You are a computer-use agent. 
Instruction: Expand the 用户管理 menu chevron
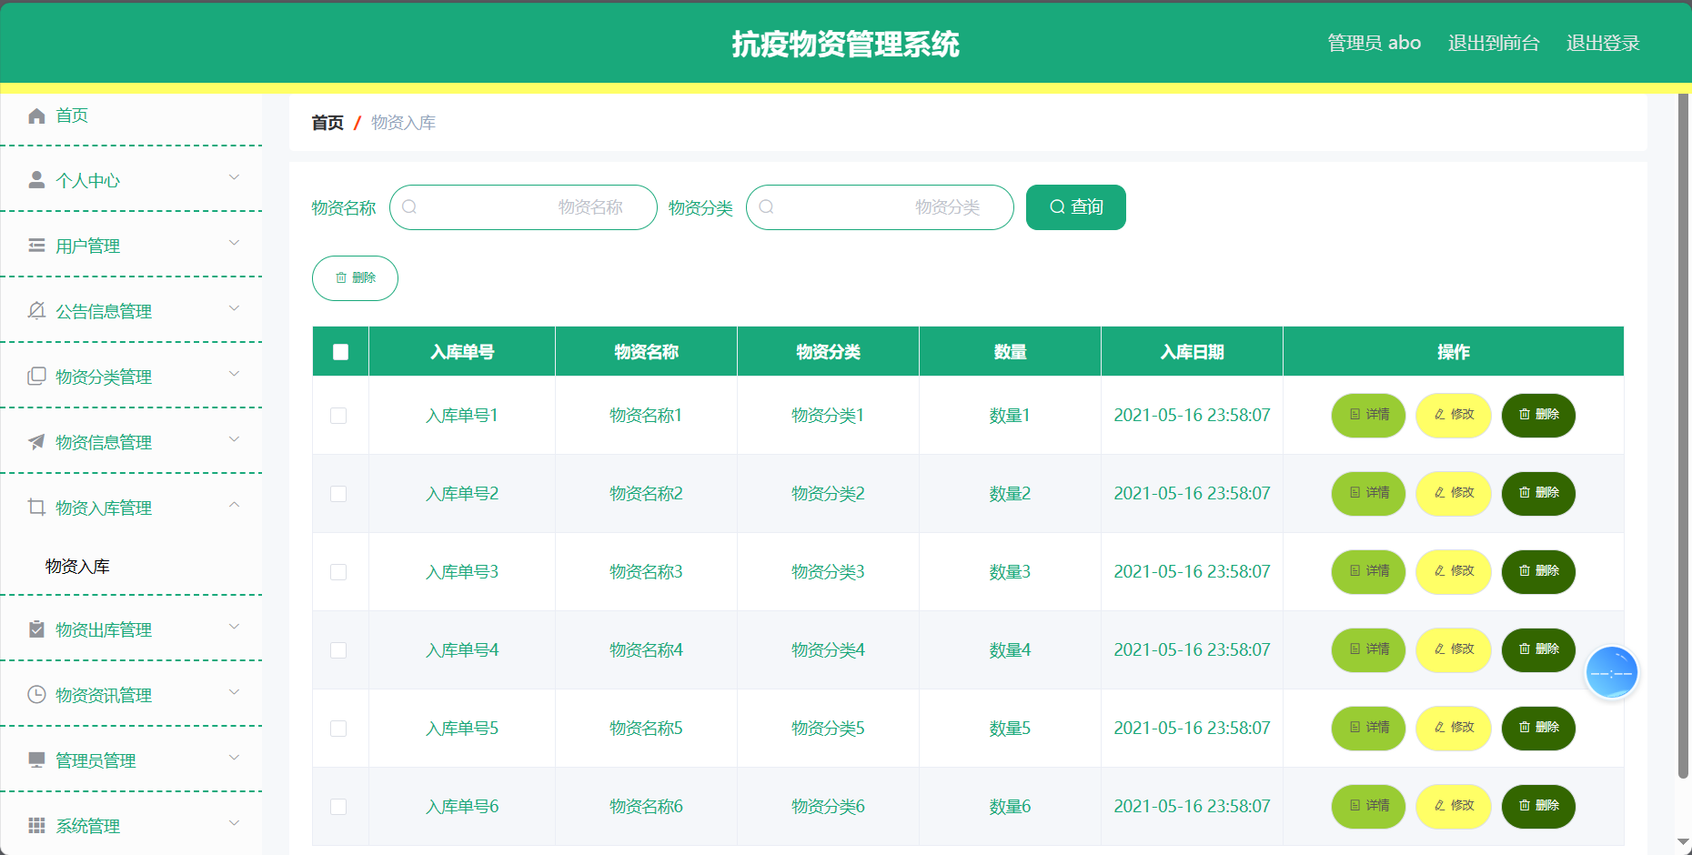234,243
